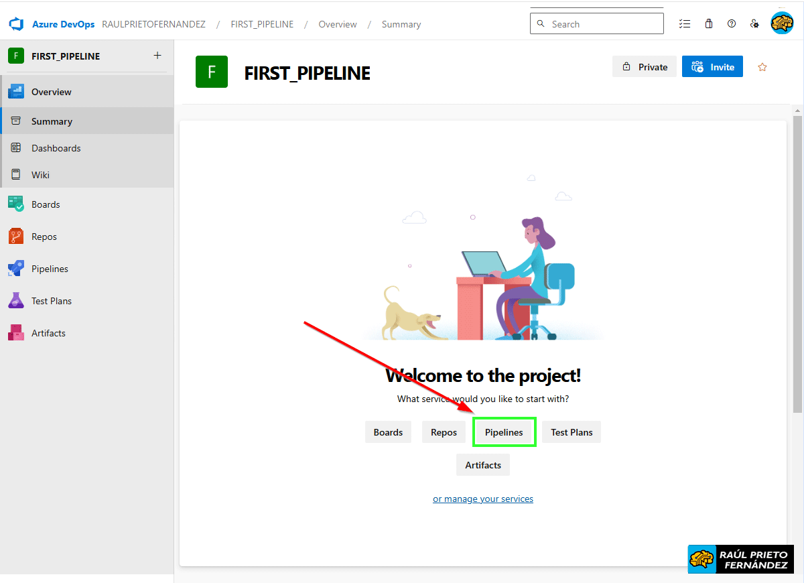Open Boards in the left sidebar
Screen dimensions: 804x583
pos(46,204)
